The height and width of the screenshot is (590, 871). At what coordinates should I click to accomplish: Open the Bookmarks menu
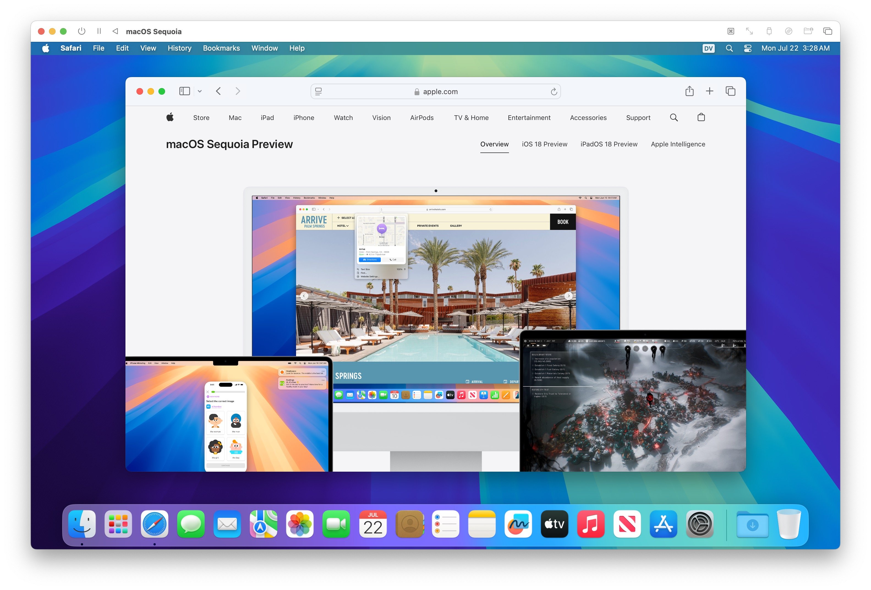[x=221, y=48]
